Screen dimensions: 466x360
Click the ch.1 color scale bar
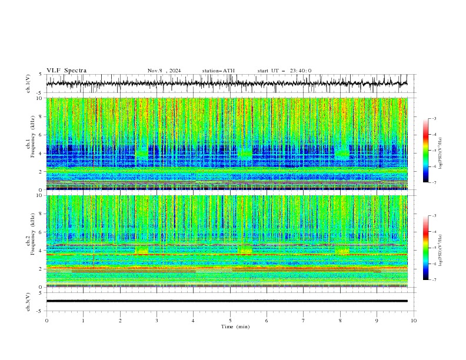coord(425,151)
